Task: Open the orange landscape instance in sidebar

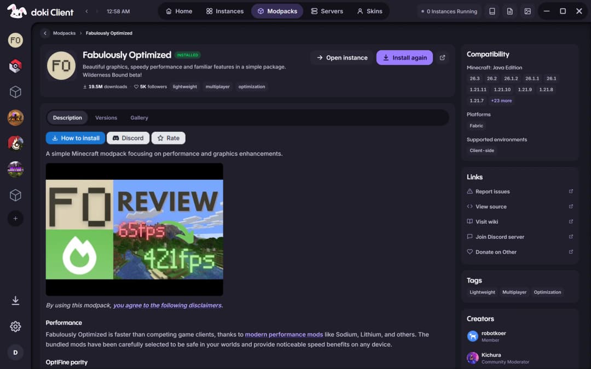Action: [x=15, y=118]
